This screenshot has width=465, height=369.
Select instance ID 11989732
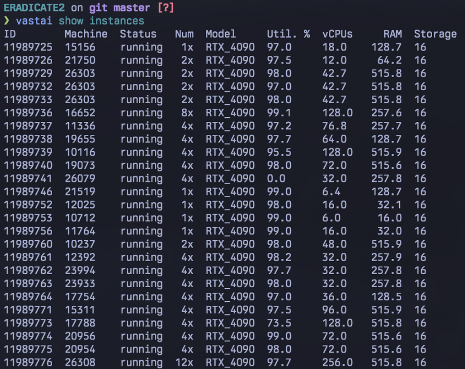(x=28, y=87)
